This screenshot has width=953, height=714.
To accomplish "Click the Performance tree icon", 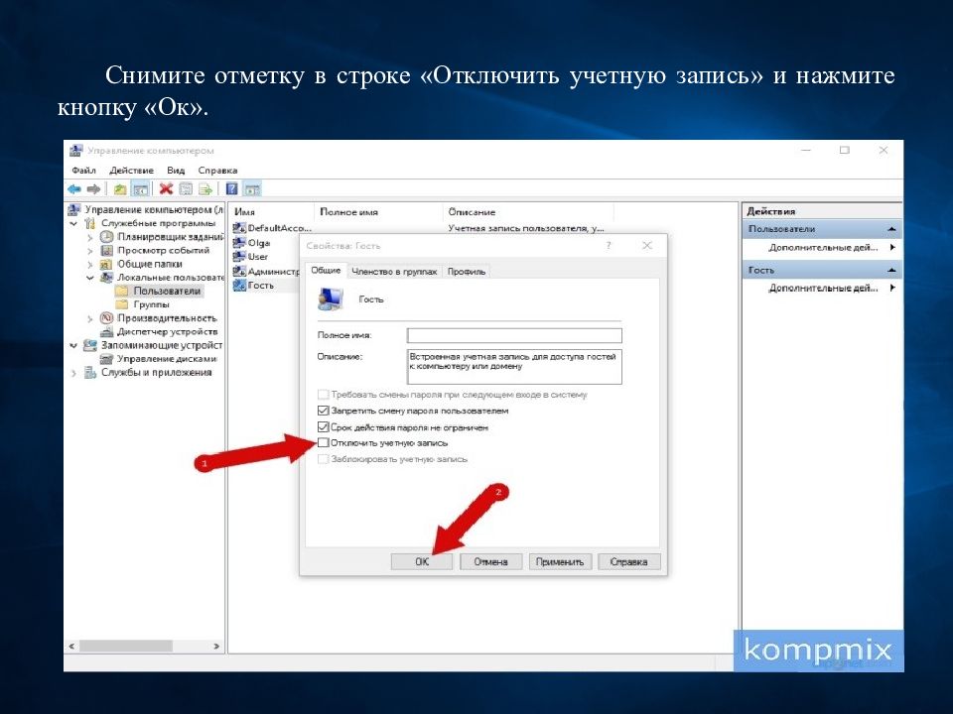I will coord(107,318).
